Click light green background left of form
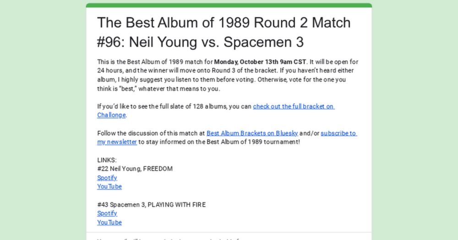The height and width of the screenshot is (240, 458). click(41, 119)
